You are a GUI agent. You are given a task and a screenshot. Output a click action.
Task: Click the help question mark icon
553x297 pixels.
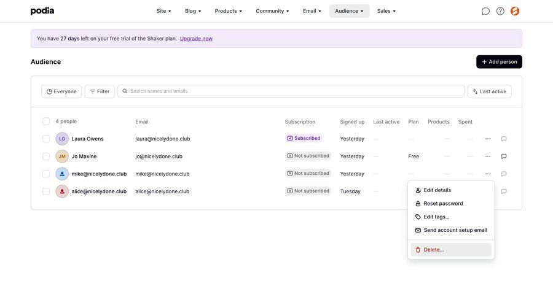tap(500, 11)
